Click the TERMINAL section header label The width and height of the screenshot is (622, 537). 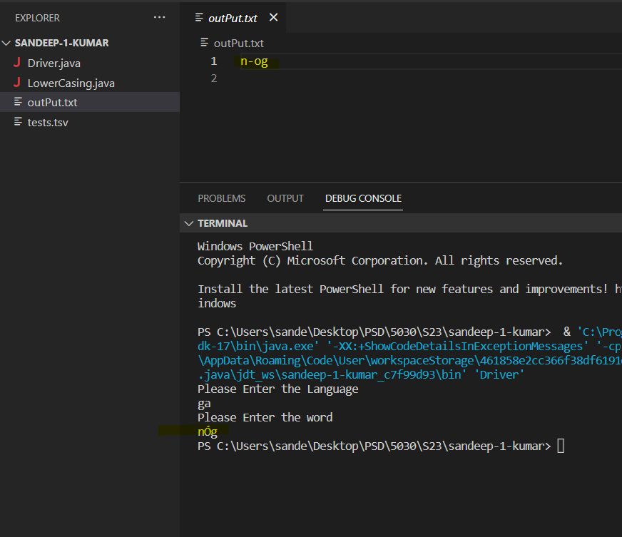coord(223,224)
